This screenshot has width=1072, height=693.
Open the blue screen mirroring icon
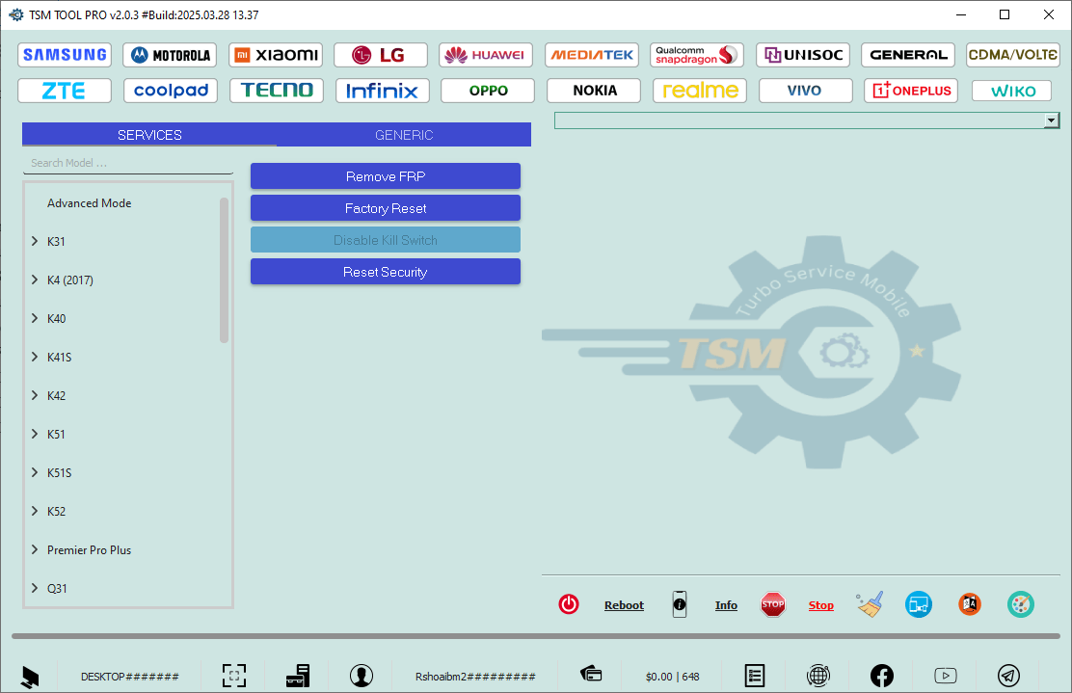tap(919, 604)
